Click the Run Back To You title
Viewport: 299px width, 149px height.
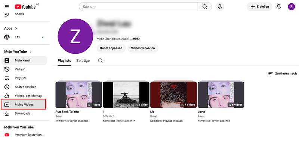[67, 112]
